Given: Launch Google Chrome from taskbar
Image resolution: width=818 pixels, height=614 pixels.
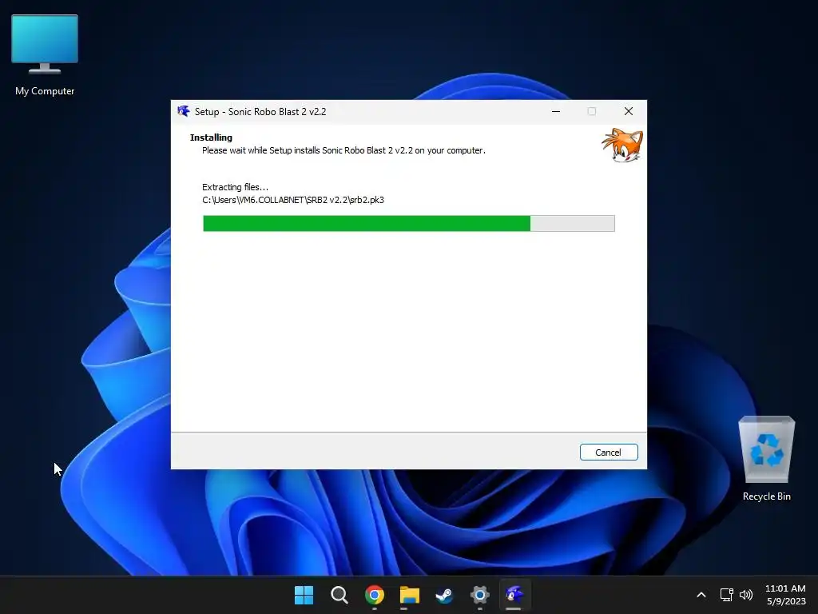Looking at the screenshot, I should click(x=374, y=595).
